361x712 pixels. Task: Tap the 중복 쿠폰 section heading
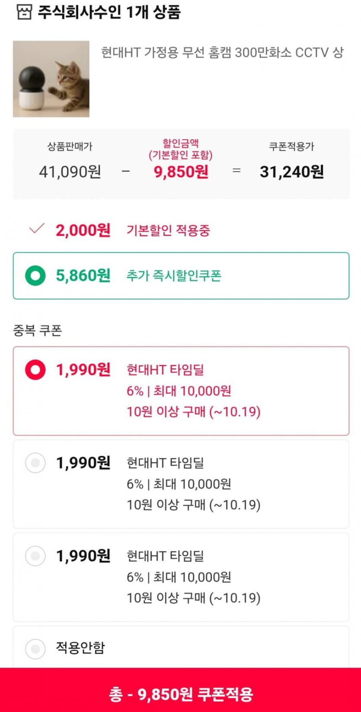38,331
